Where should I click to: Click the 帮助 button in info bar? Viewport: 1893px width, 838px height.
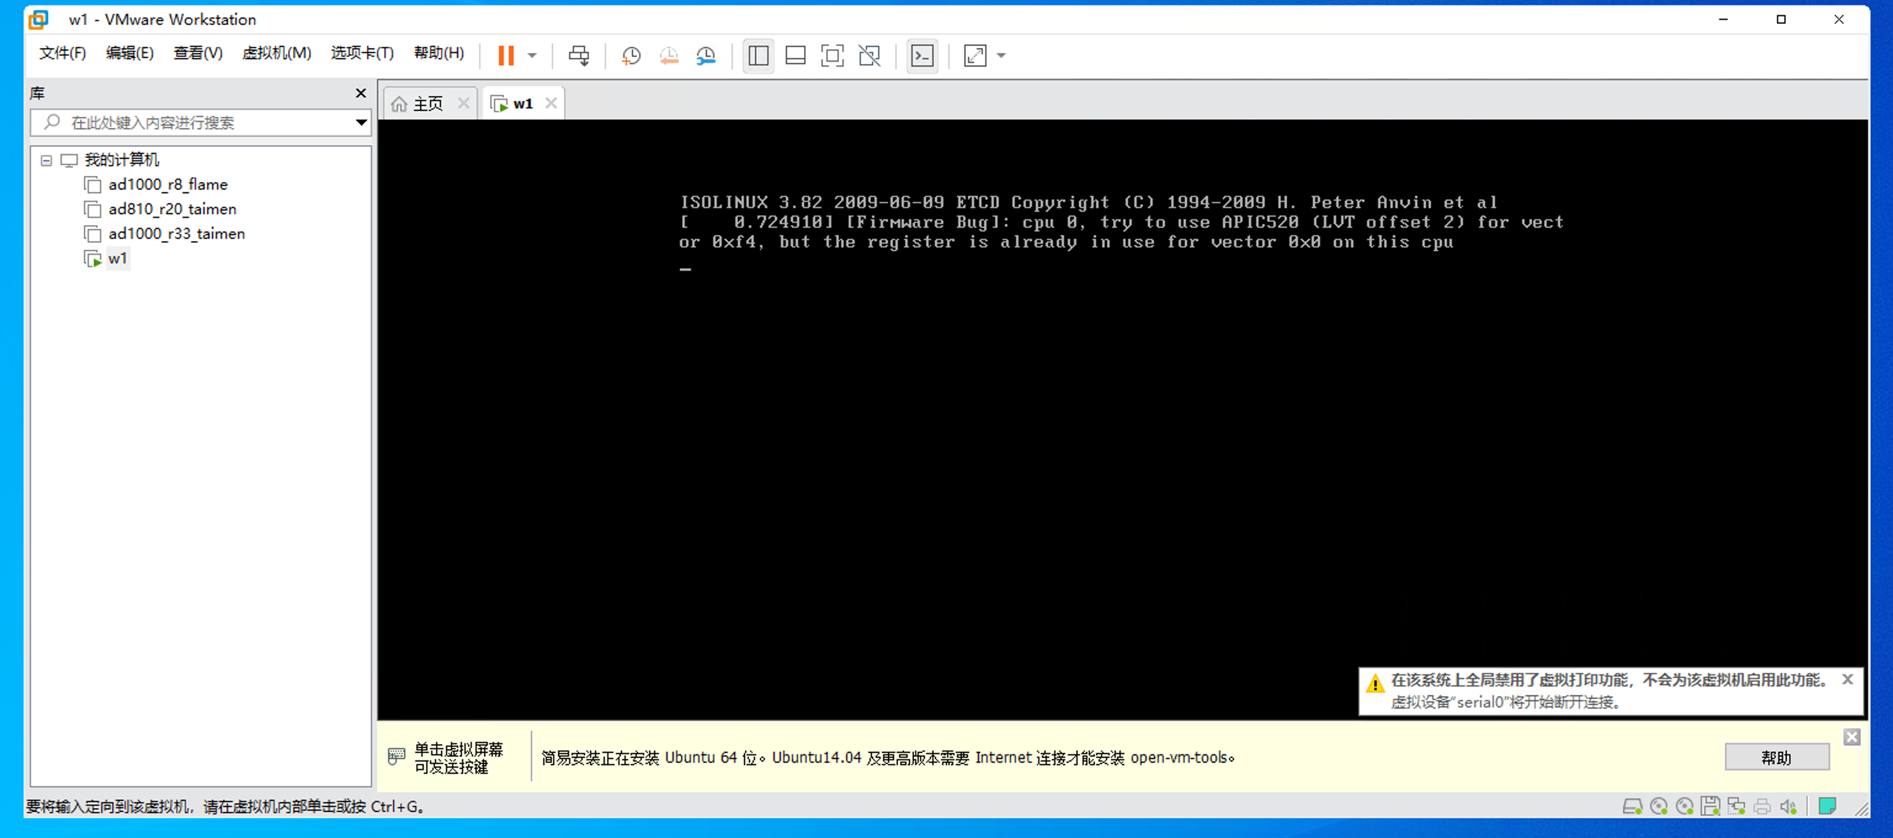[x=1776, y=757]
